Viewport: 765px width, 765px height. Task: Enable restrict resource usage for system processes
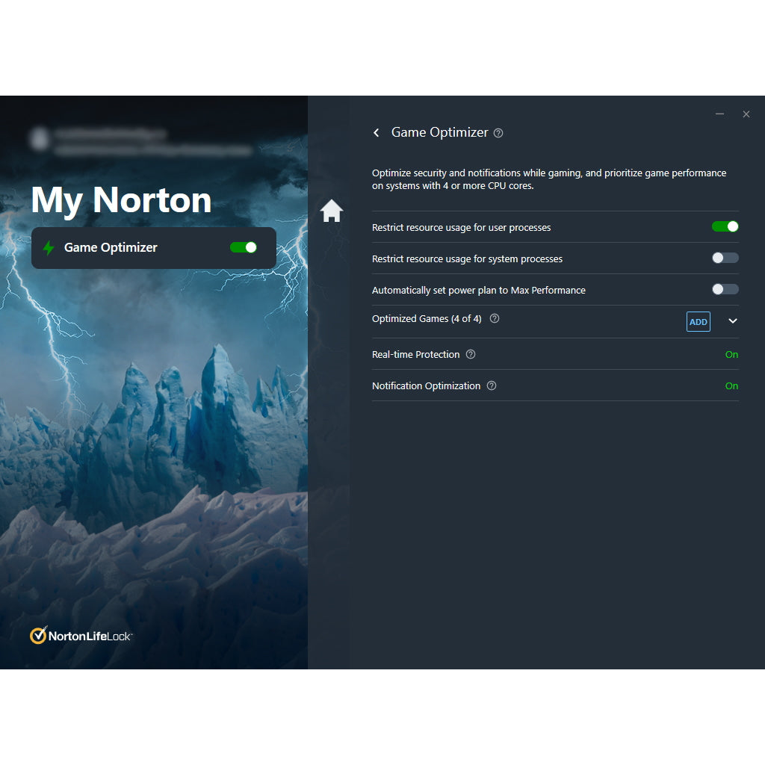click(724, 257)
